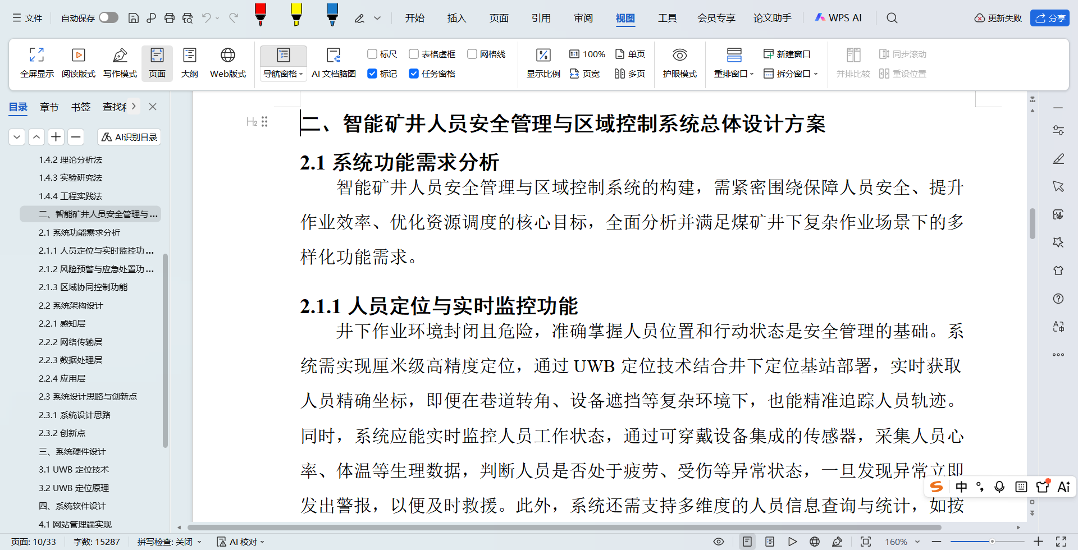Open zoom percentage 160% dropdown
Image resolution: width=1078 pixels, height=550 pixels.
point(903,542)
